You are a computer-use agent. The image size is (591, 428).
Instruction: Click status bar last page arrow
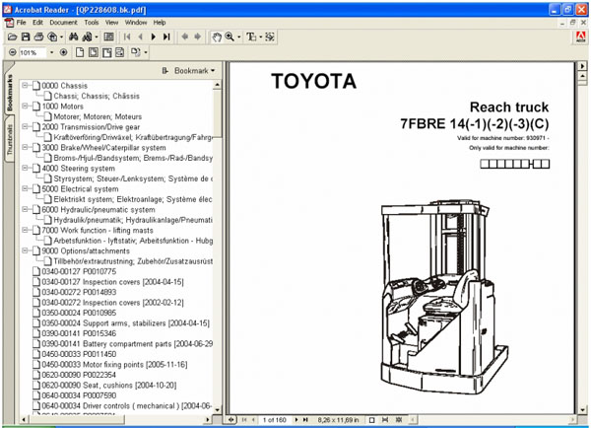click(305, 420)
